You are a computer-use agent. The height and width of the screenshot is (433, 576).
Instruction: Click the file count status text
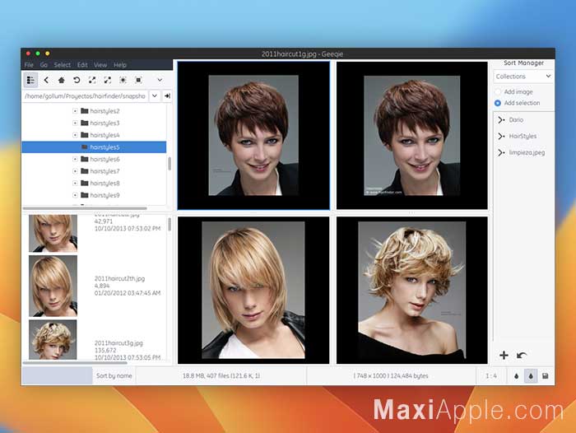[221, 375]
